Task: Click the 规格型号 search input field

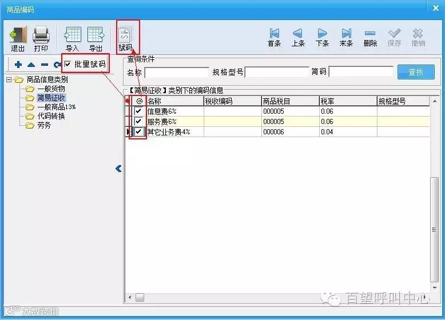Action: 277,72
